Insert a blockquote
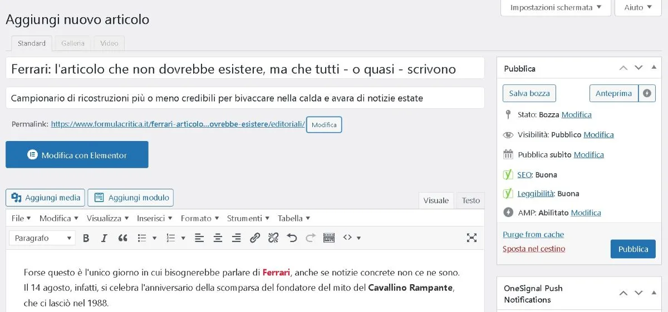 pos(123,238)
